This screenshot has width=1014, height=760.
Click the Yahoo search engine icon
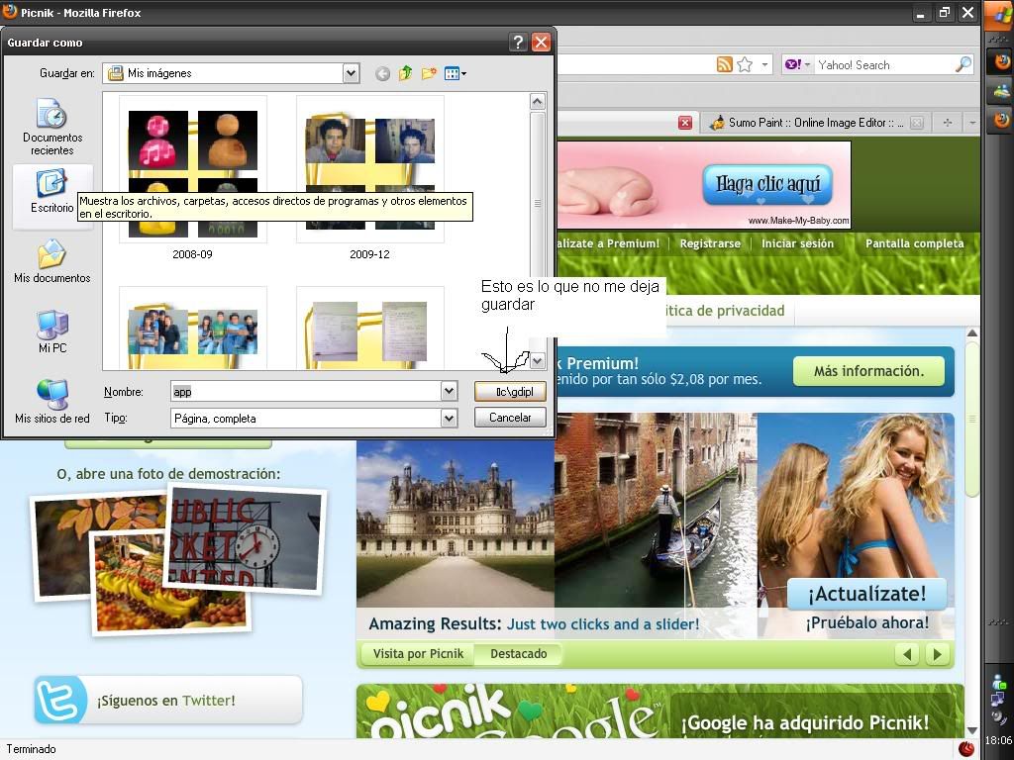point(793,64)
